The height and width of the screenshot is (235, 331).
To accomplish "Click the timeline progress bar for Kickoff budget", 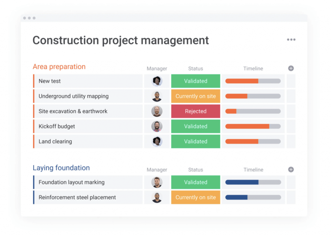I will (253, 126).
